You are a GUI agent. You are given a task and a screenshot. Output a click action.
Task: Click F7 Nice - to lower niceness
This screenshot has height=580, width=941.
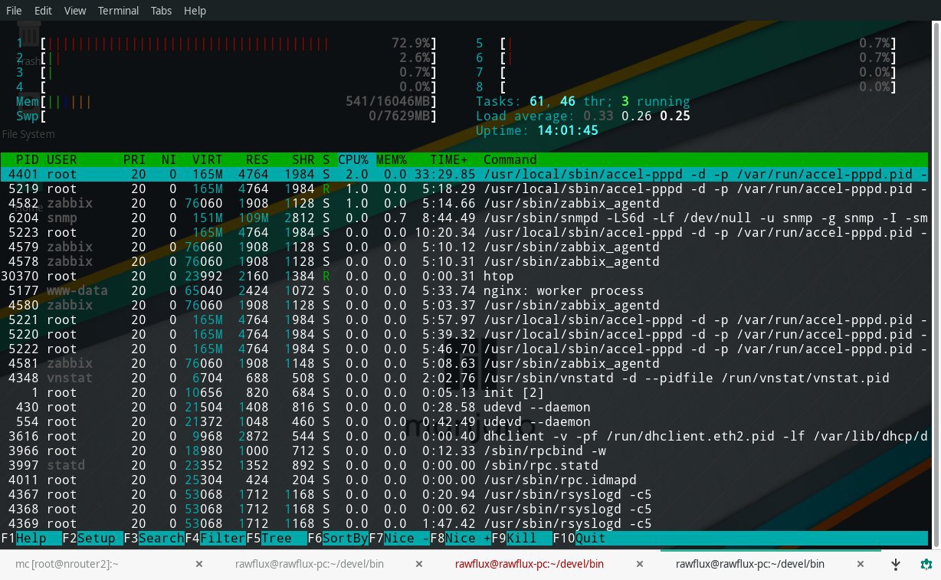(x=399, y=538)
